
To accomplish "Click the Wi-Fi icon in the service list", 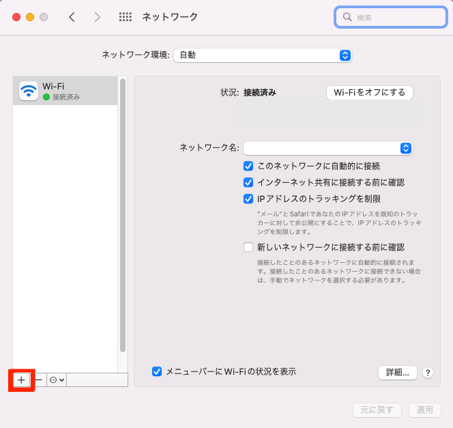I will tap(29, 91).
